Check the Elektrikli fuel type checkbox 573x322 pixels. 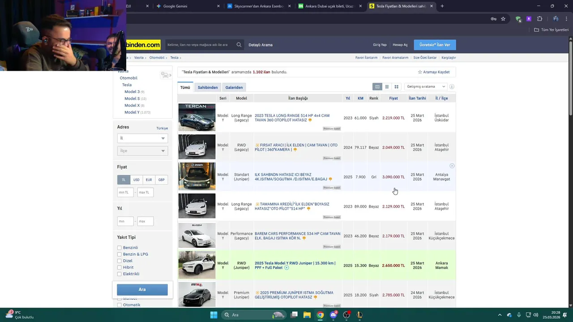pos(120,274)
